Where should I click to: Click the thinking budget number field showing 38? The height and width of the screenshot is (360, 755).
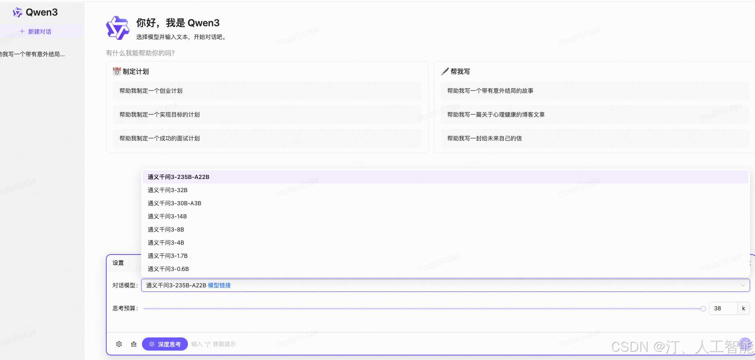tap(723, 308)
